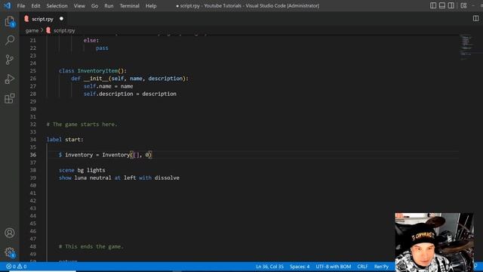Image resolution: width=483 pixels, height=272 pixels.
Task: Split the editor to the right
Action: pyautogui.click(x=476, y=18)
